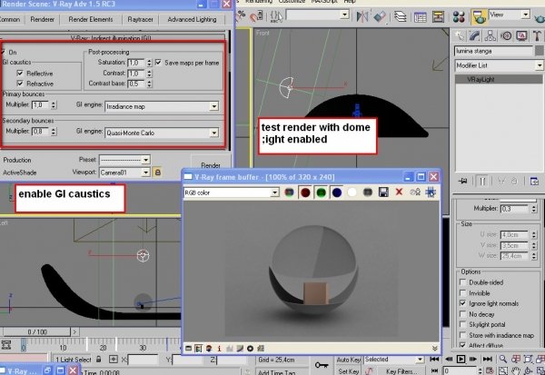
Task: Enable Invisible light option
Action: pyautogui.click(x=462, y=292)
